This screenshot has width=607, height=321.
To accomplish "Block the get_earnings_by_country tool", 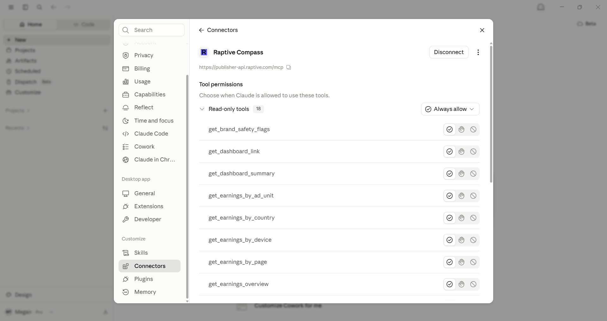I will [x=473, y=218].
